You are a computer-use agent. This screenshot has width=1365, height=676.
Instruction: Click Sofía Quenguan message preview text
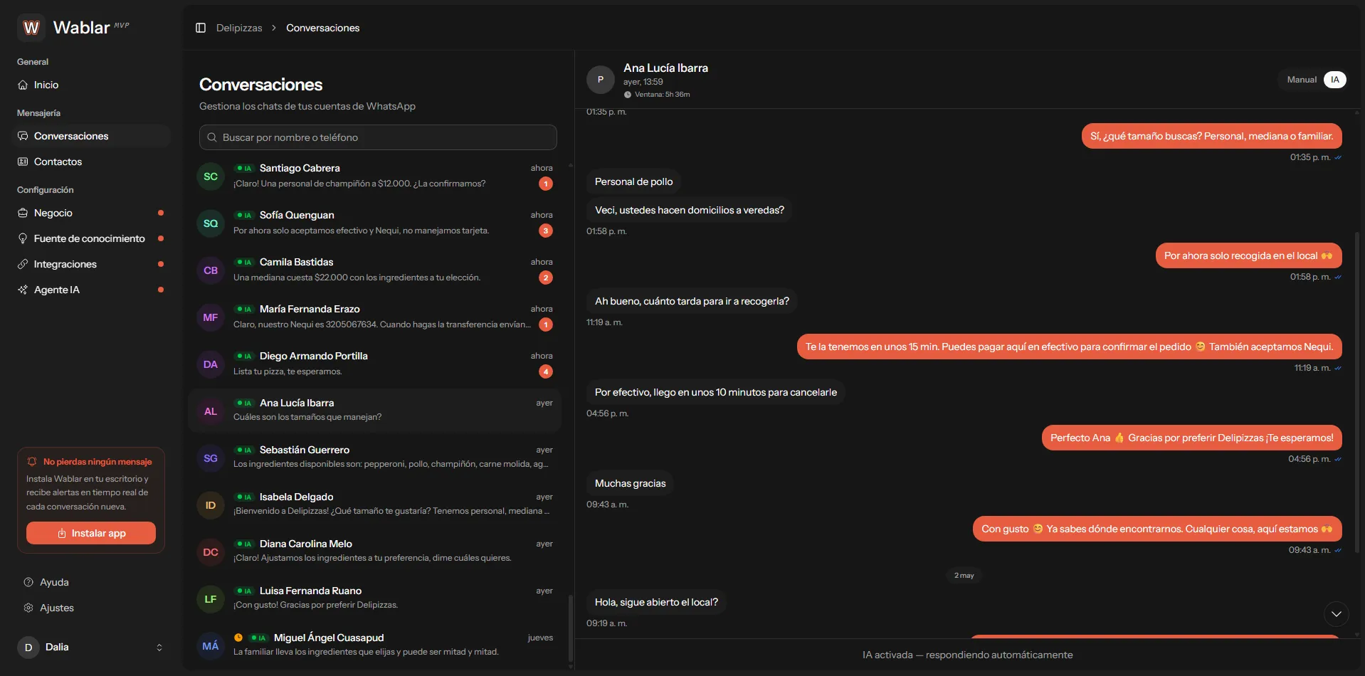pos(361,231)
